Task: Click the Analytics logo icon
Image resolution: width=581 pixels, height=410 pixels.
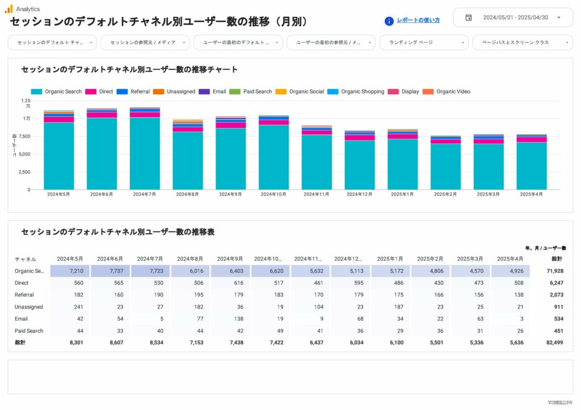Action: pos(9,9)
